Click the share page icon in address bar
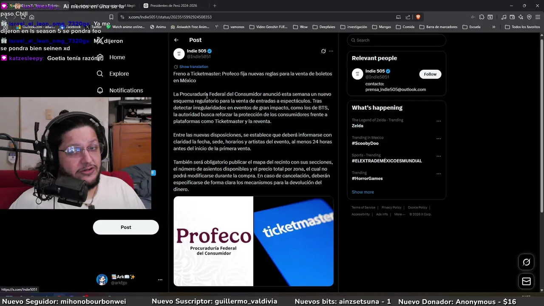The width and height of the screenshot is (544, 306). click(x=408, y=17)
